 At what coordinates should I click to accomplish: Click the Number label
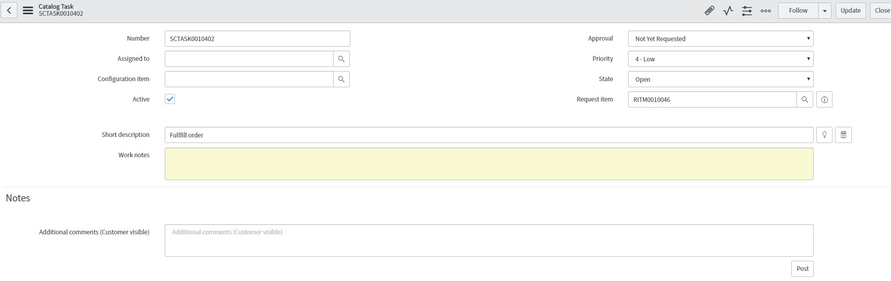click(138, 39)
